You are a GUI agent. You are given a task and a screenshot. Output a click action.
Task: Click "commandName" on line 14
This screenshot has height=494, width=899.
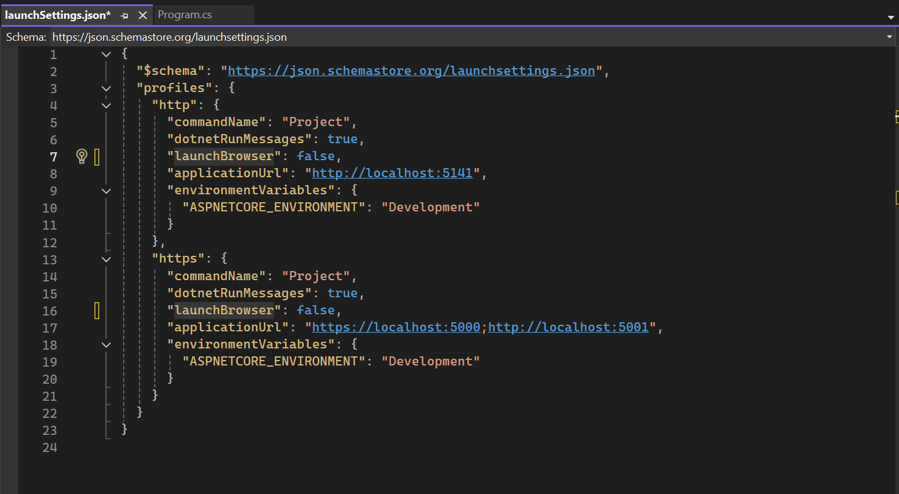217,276
